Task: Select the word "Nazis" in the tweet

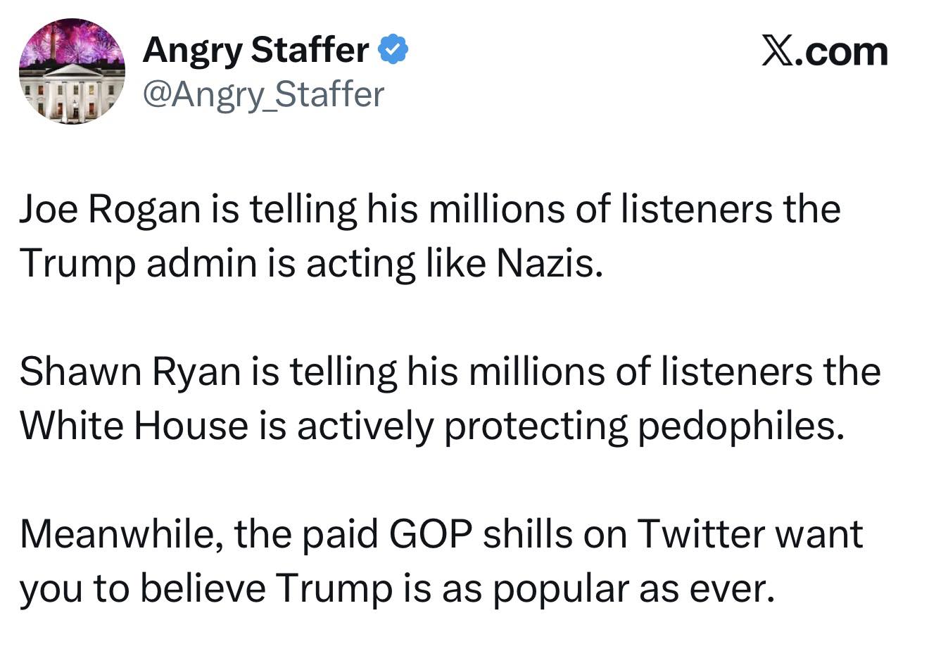Action: click(549, 264)
